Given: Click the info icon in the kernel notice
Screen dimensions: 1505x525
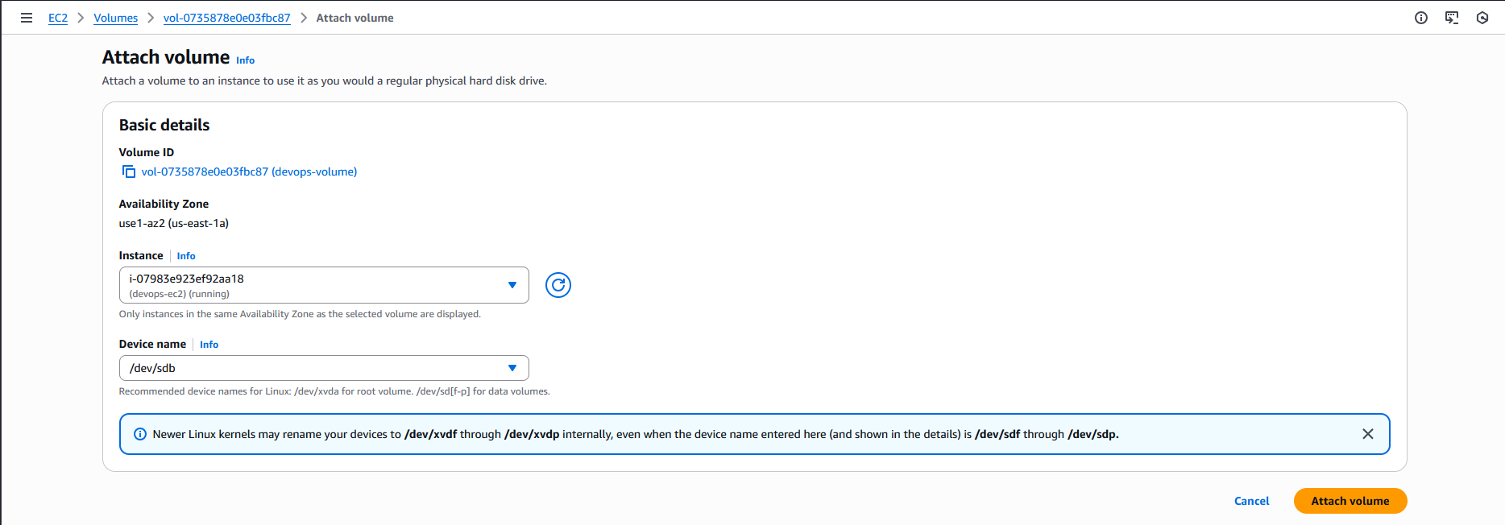Looking at the screenshot, I should tap(140, 434).
